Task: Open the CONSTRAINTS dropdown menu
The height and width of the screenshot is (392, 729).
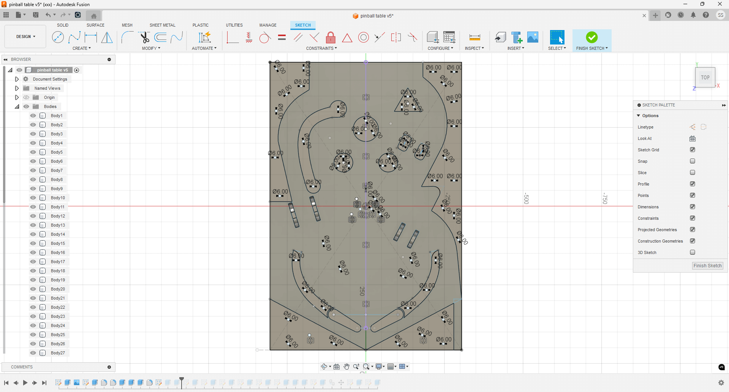Action: pyautogui.click(x=321, y=48)
